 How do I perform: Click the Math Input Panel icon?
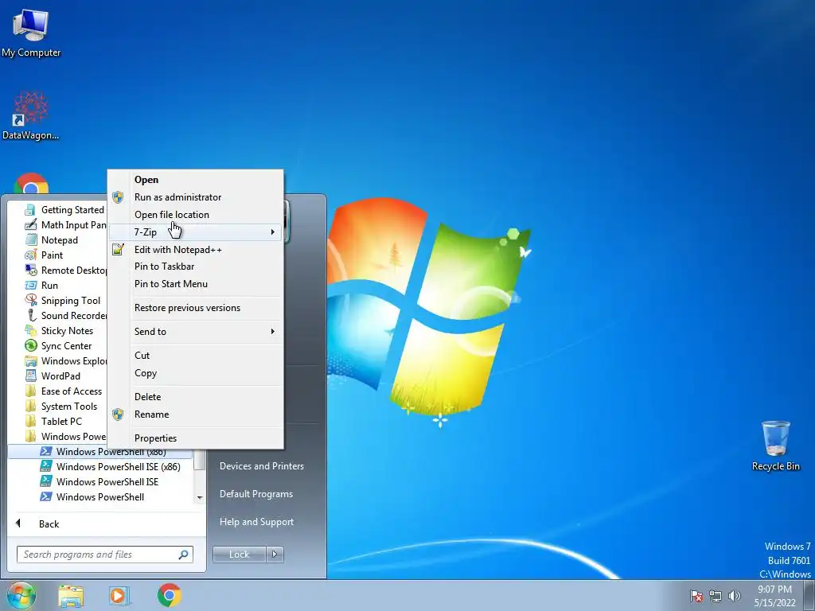click(x=31, y=225)
